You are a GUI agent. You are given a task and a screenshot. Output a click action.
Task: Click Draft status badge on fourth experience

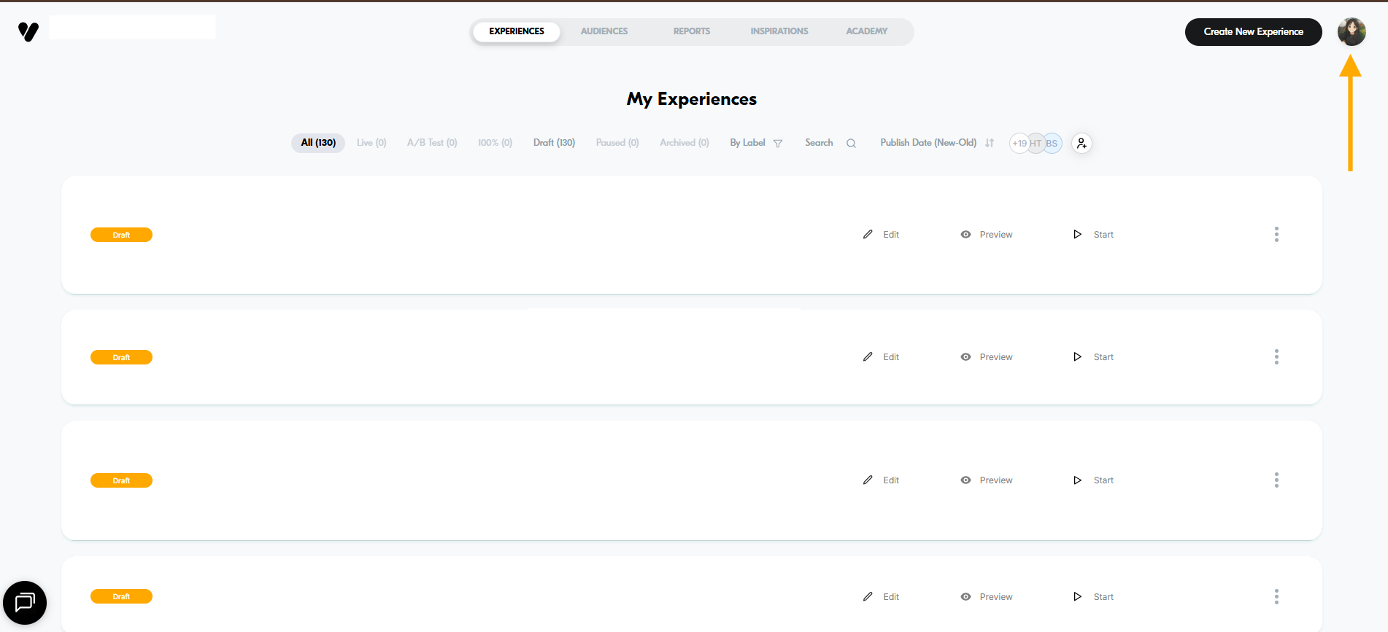click(x=121, y=596)
